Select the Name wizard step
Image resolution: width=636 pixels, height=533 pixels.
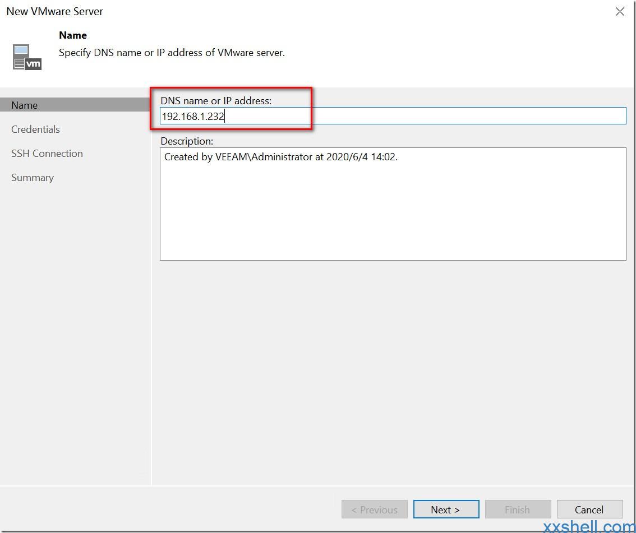pos(75,105)
